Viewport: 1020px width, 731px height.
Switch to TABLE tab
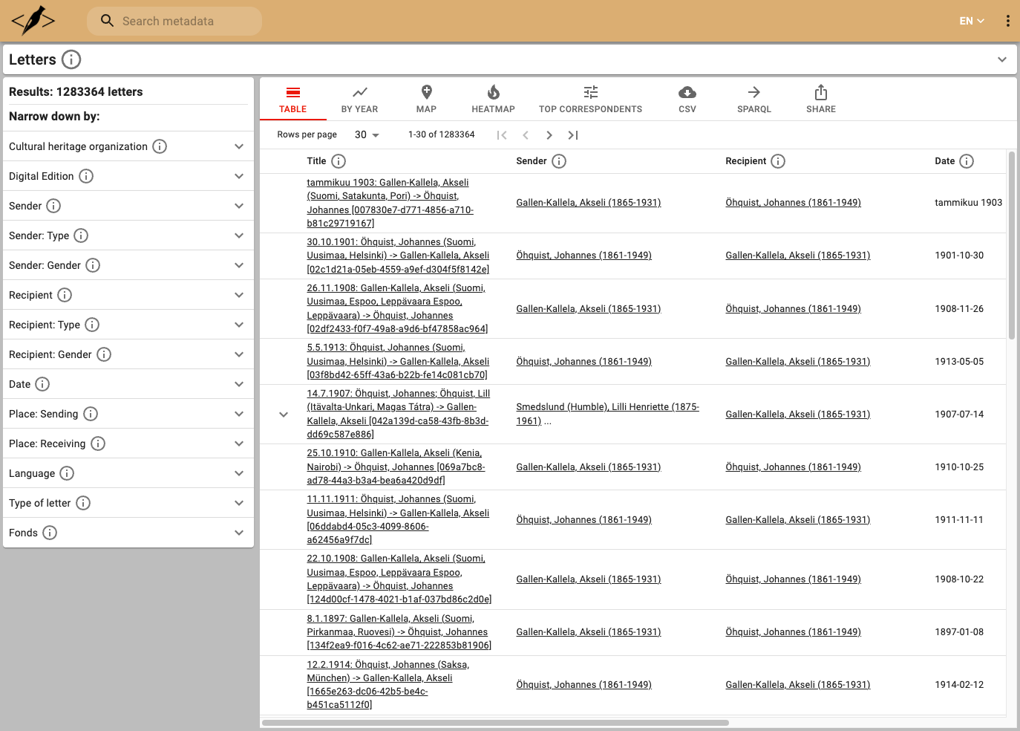pos(293,100)
